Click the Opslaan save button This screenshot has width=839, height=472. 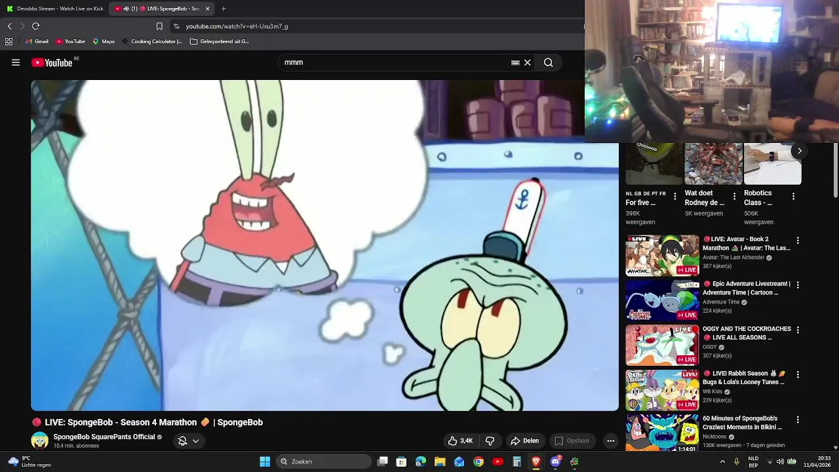pos(572,441)
